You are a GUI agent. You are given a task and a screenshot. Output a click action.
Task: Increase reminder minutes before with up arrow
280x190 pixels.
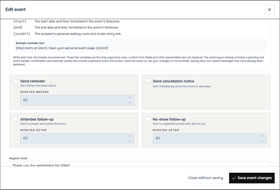(x=130, y=98)
